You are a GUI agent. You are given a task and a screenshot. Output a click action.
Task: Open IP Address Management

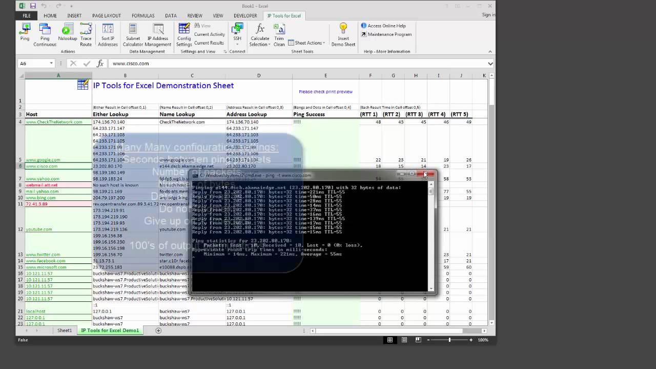point(158,35)
